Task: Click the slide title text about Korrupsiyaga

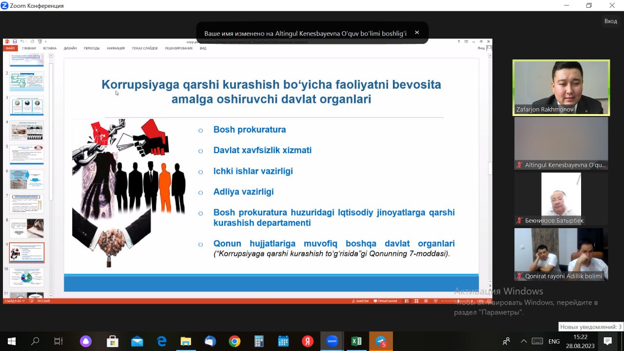Action: coord(271,92)
